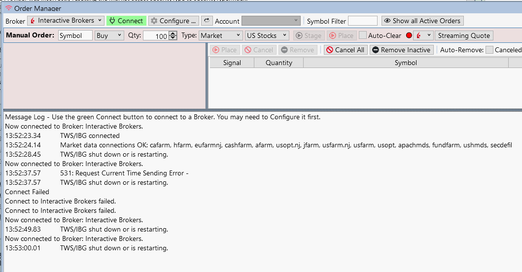The height and width of the screenshot is (272, 522).
Task: Click the green Connect button
Action: pos(126,21)
